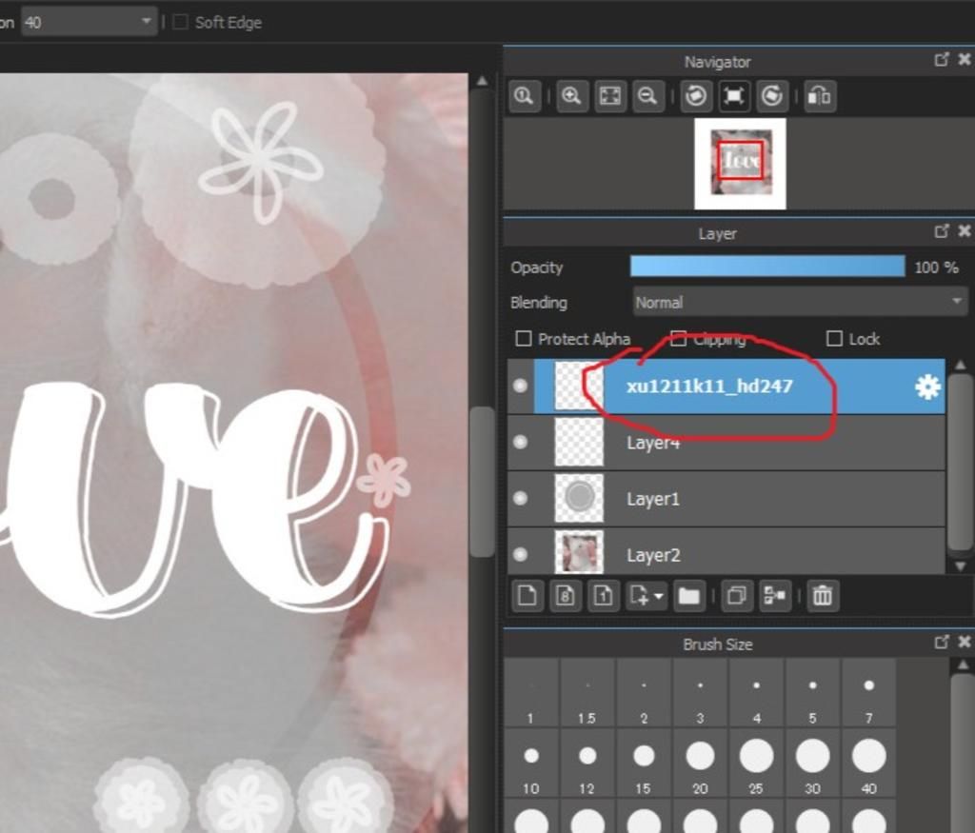Viewport: 975px width, 833px height.
Task: Float the Brush Size panel
Action: click(x=942, y=643)
